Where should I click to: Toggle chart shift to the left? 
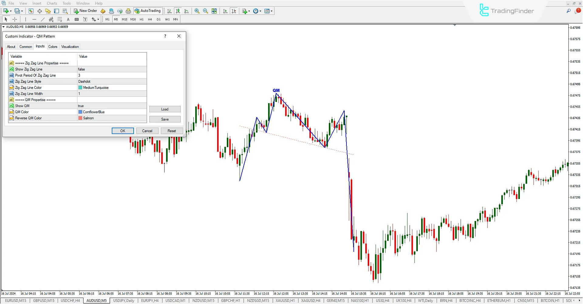(234, 11)
